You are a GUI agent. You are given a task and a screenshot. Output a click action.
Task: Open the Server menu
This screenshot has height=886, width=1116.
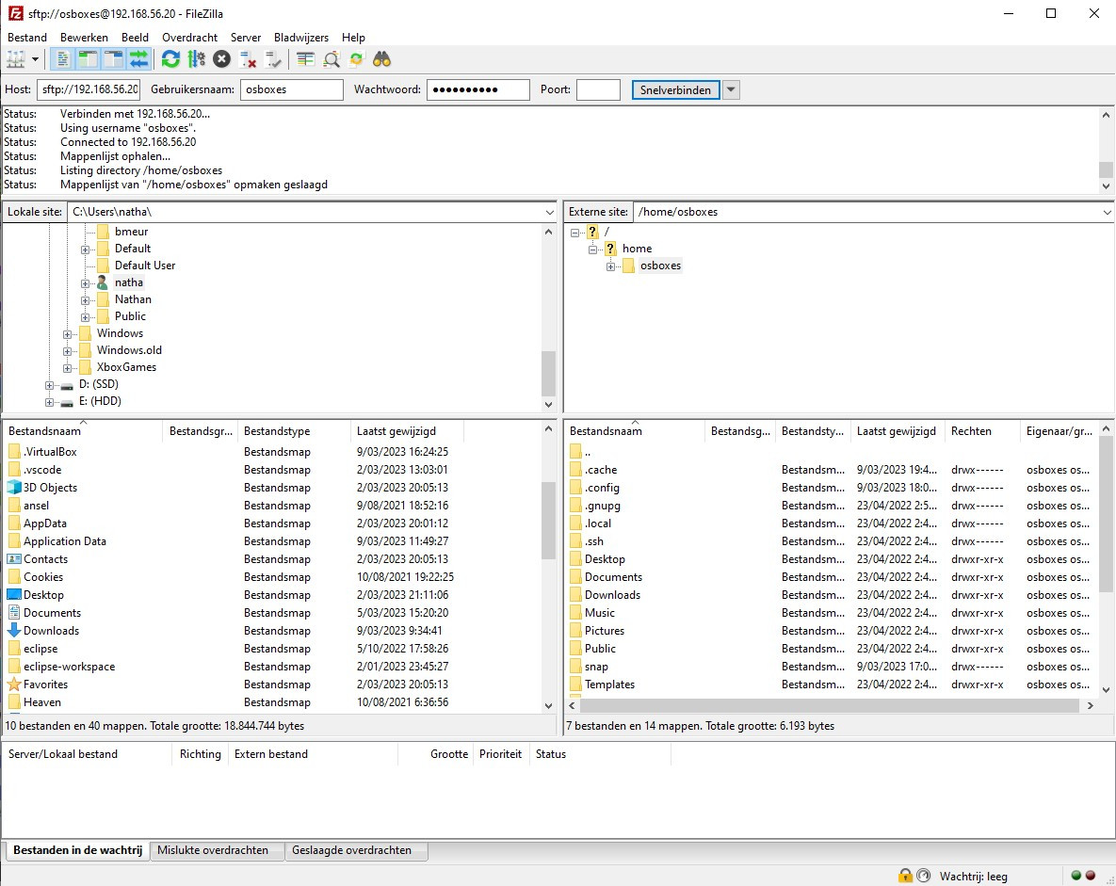[246, 38]
